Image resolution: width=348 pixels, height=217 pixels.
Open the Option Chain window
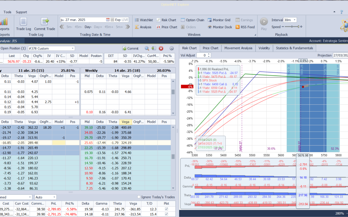click(192, 20)
